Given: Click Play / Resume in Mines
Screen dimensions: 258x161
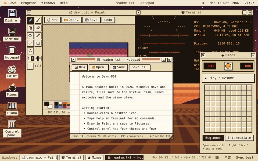Looking at the screenshot, I should (228, 78).
